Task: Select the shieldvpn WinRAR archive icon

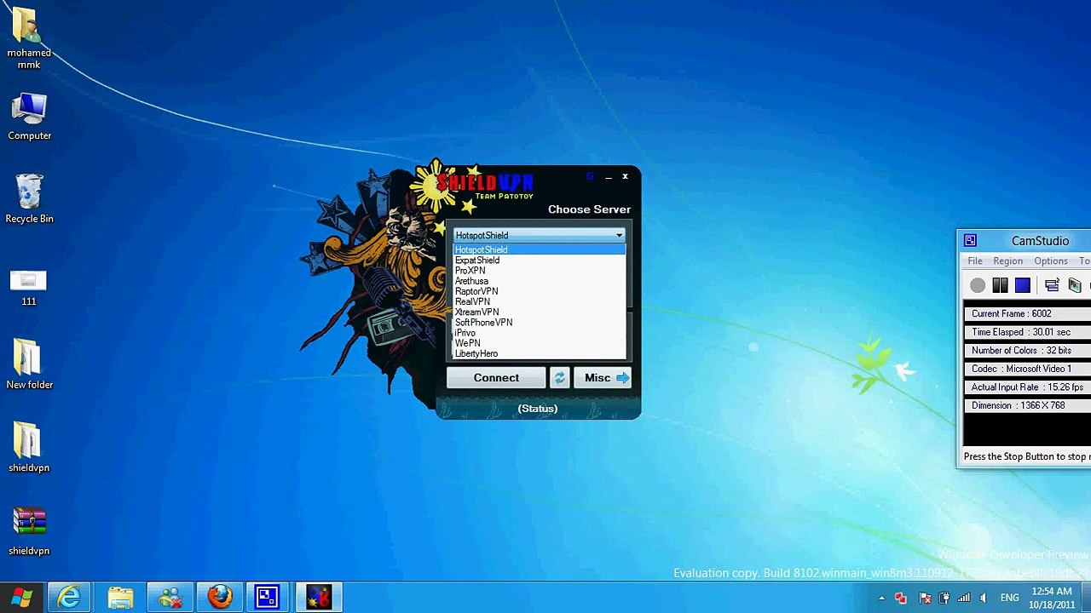Action: pos(29,531)
